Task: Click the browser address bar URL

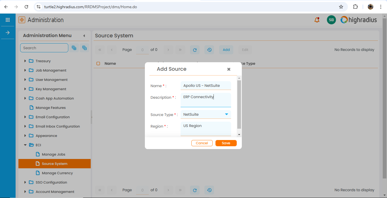Action: pyautogui.click(x=90, y=7)
